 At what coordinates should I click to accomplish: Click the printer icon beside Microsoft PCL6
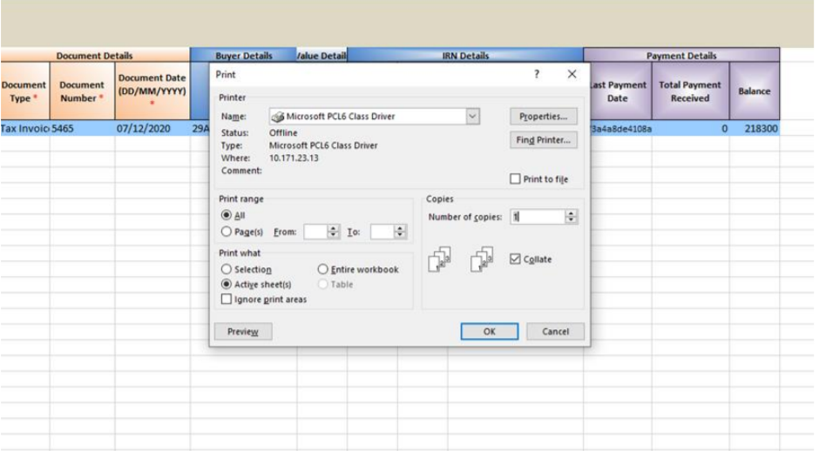279,117
